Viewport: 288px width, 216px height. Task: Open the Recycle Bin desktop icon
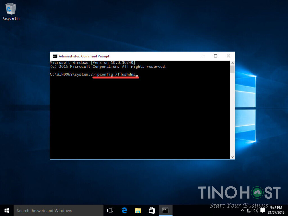coord(11,12)
